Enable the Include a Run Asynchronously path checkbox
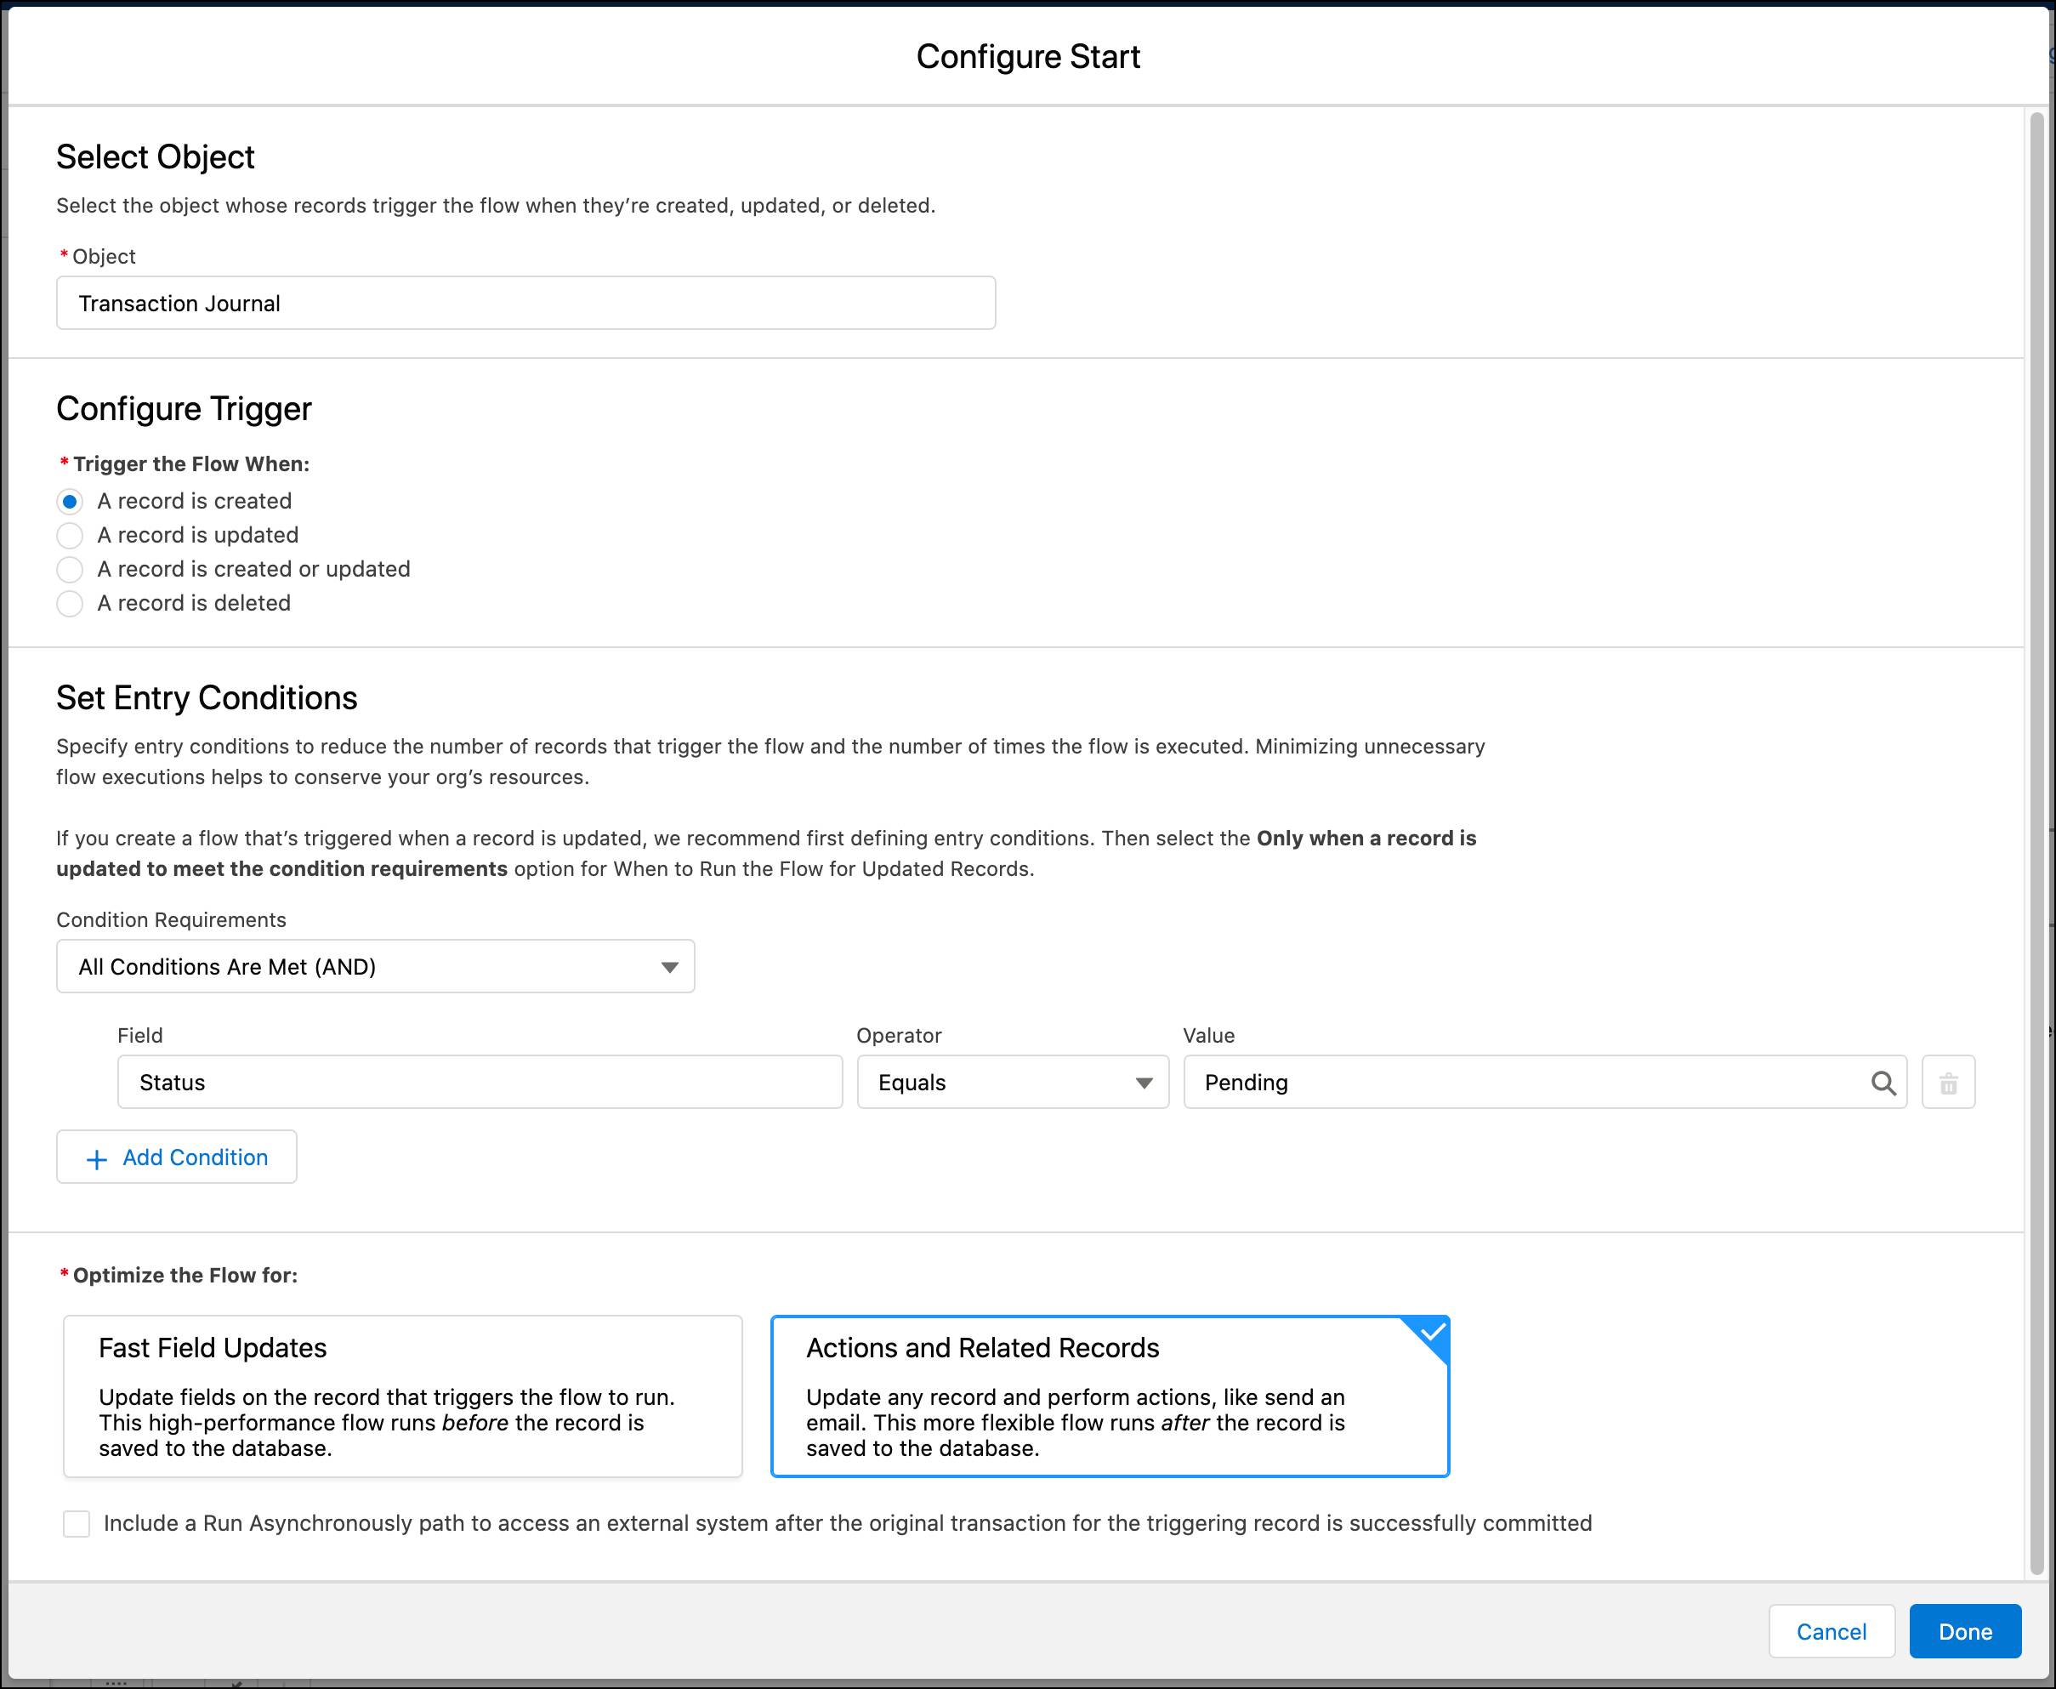Image resolution: width=2056 pixels, height=1689 pixels. coord(75,1522)
